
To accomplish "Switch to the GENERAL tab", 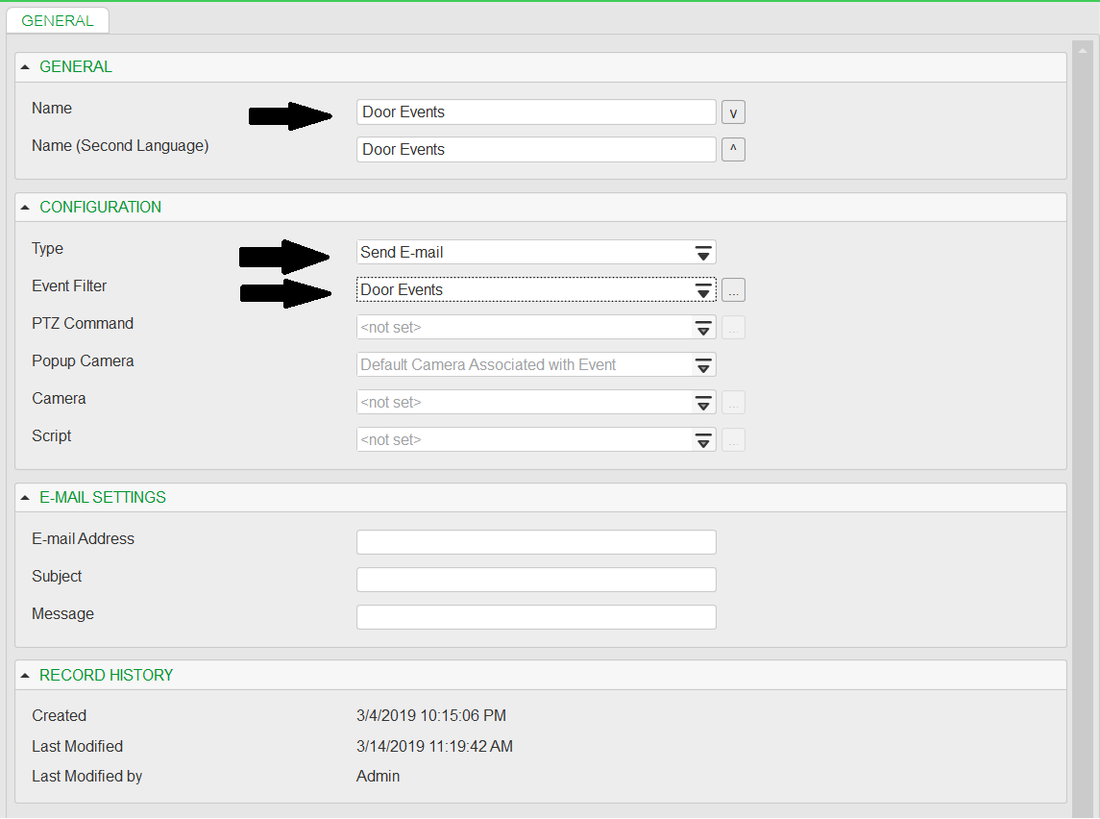I will [x=58, y=20].
